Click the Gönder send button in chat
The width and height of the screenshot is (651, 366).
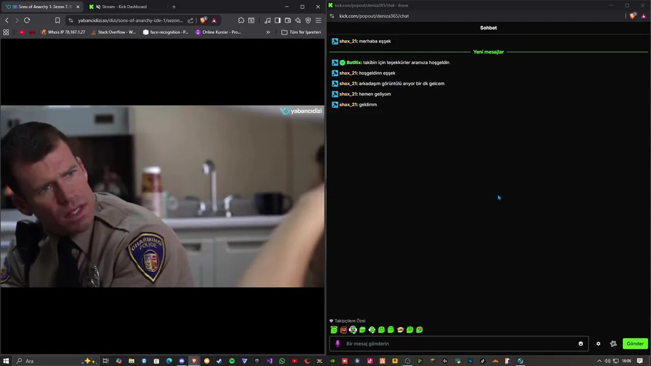point(635,344)
